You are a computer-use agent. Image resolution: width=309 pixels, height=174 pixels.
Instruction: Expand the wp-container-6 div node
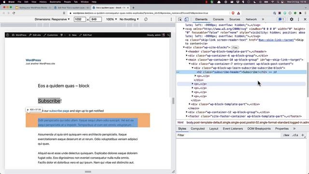coord(187,56)
